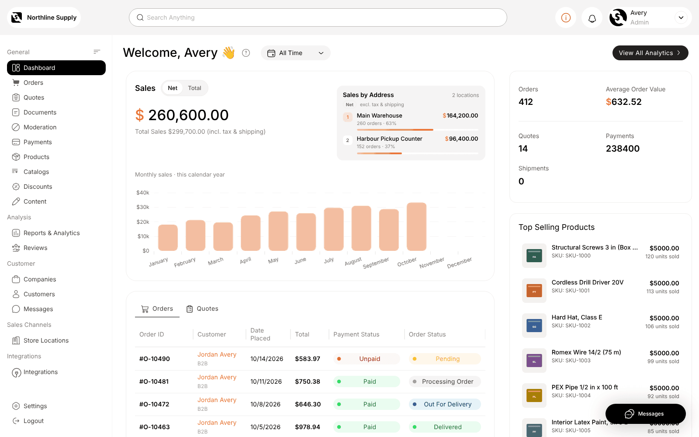Open Reviews in sidebar
The height and width of the screenshot is (437, 699).
[x=56, y=248]
